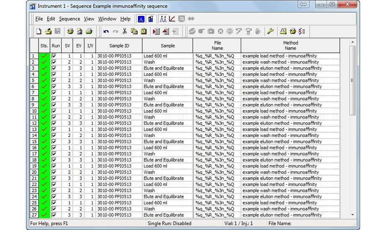The width and height of the screenshot is (382, 230).
Task: Click the binoculars find icon
Action: tap(191, 19)
